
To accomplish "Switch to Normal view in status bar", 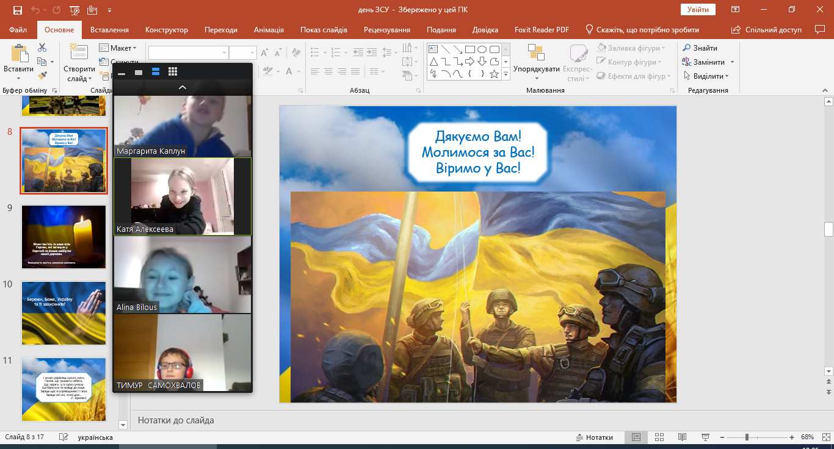I will point(636,437).
